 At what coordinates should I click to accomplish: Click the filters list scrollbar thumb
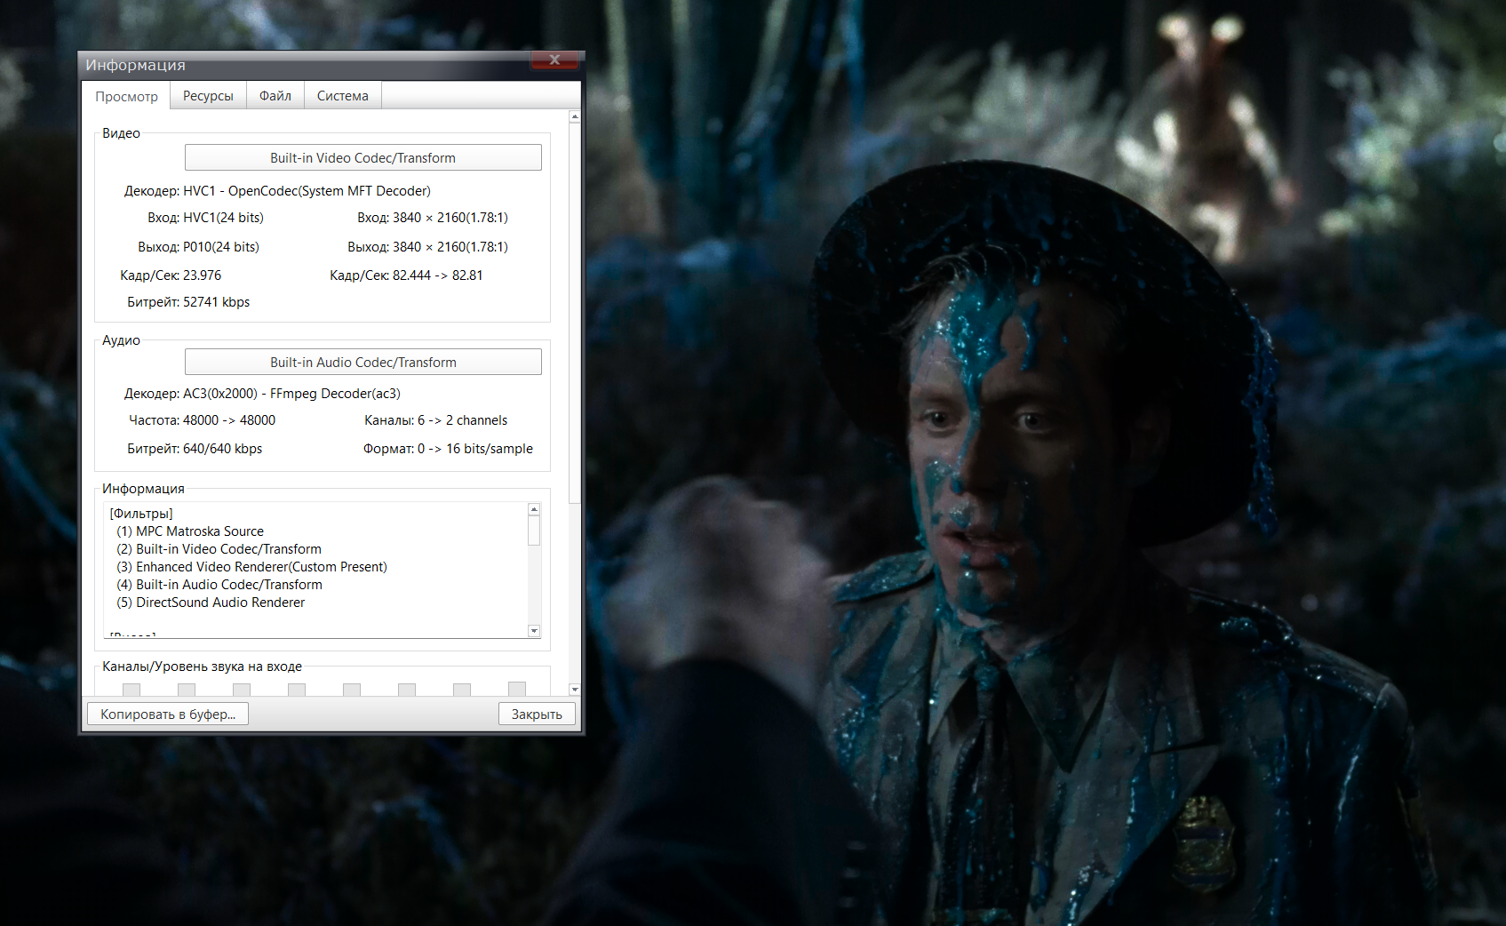(534, 531)
